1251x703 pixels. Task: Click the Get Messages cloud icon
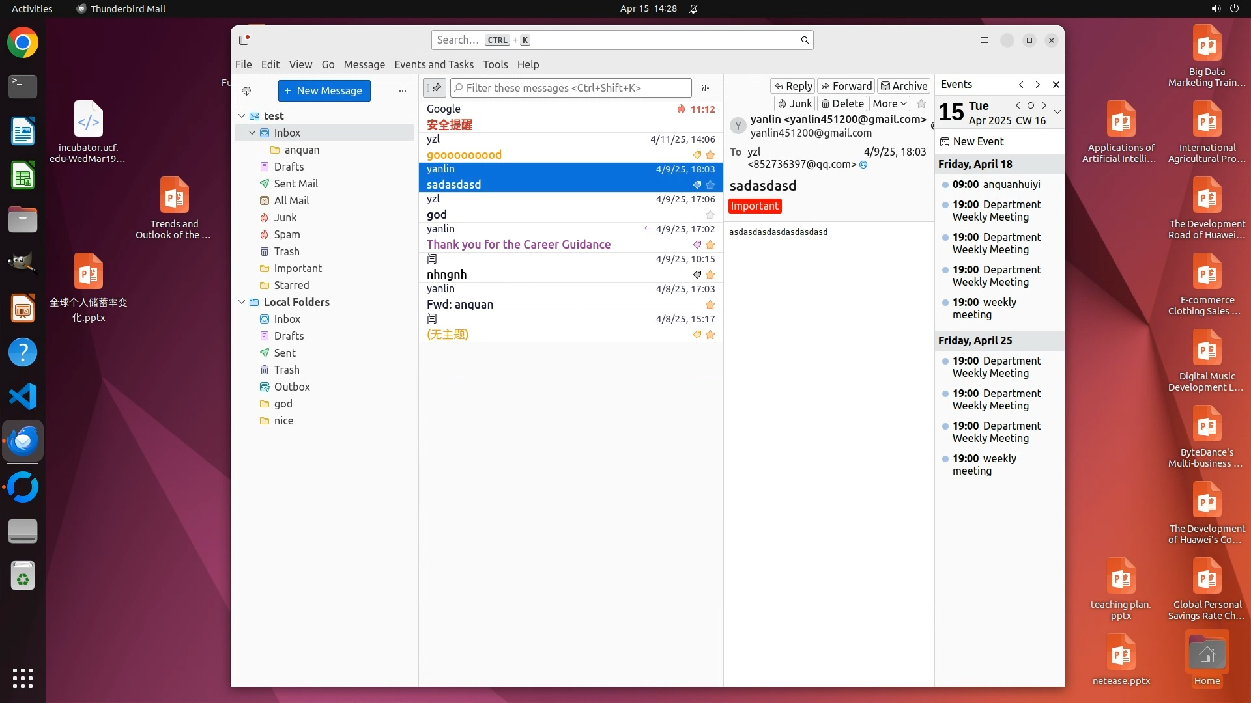[x=246, y=90]
